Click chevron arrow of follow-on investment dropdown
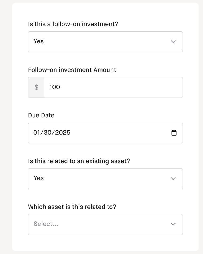Screen dimensions: 203x254 point(173,42)
